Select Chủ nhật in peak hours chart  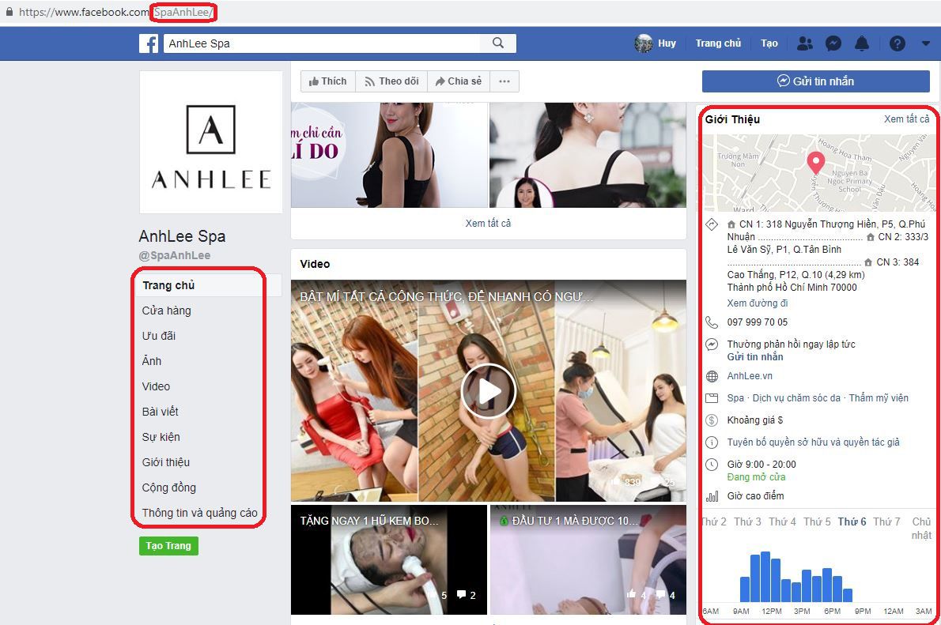921,528
